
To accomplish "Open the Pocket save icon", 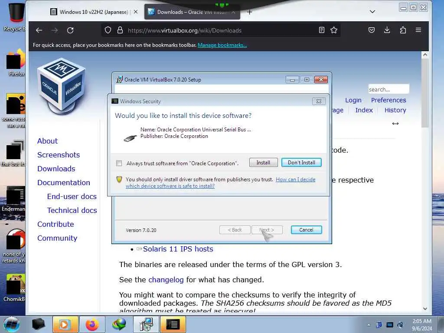I will (372, 30).
